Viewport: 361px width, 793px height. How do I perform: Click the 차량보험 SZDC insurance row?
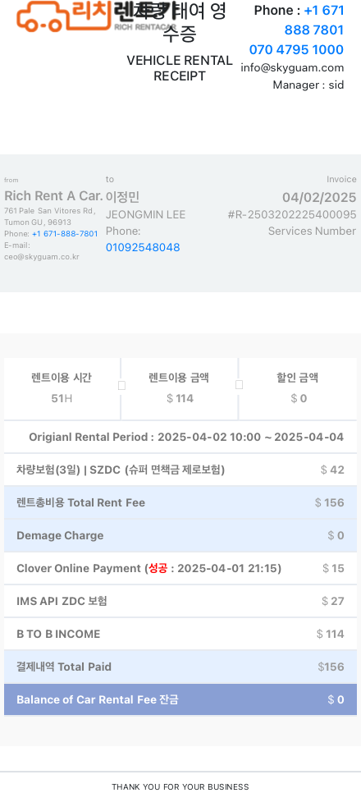point(180,470)
